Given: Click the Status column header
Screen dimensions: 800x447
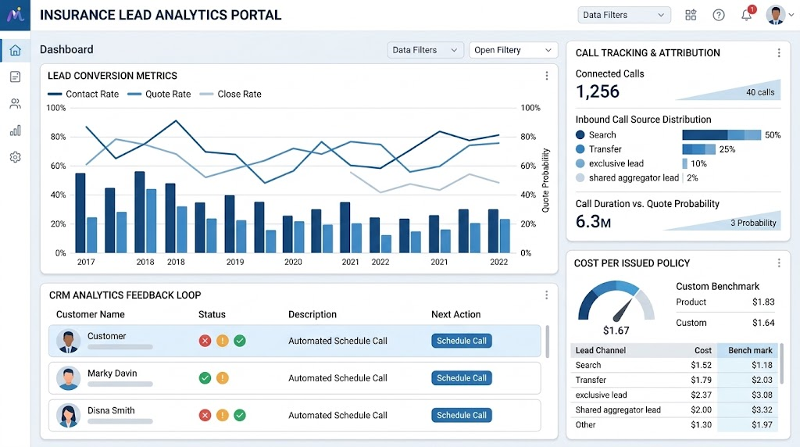Looking at the screenshot, I should [x=212, y=314].
